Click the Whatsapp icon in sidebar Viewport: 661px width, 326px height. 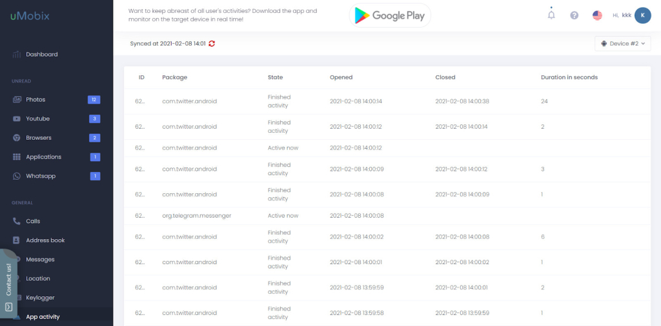point(17,176)
